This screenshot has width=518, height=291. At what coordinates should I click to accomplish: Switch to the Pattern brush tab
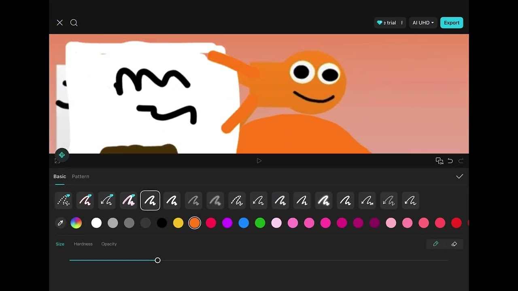81,176
